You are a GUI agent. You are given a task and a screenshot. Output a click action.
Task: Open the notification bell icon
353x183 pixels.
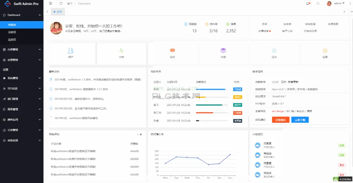coord(308,3)
